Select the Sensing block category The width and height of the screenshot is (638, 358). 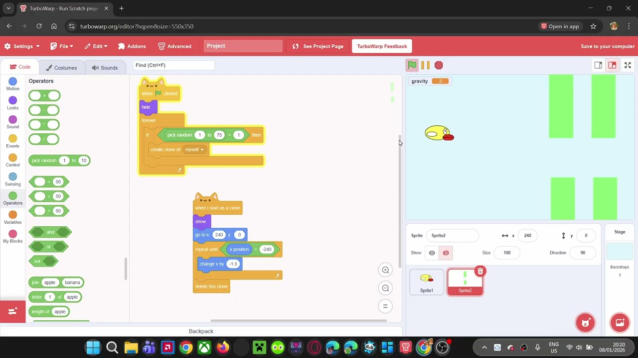13,179
